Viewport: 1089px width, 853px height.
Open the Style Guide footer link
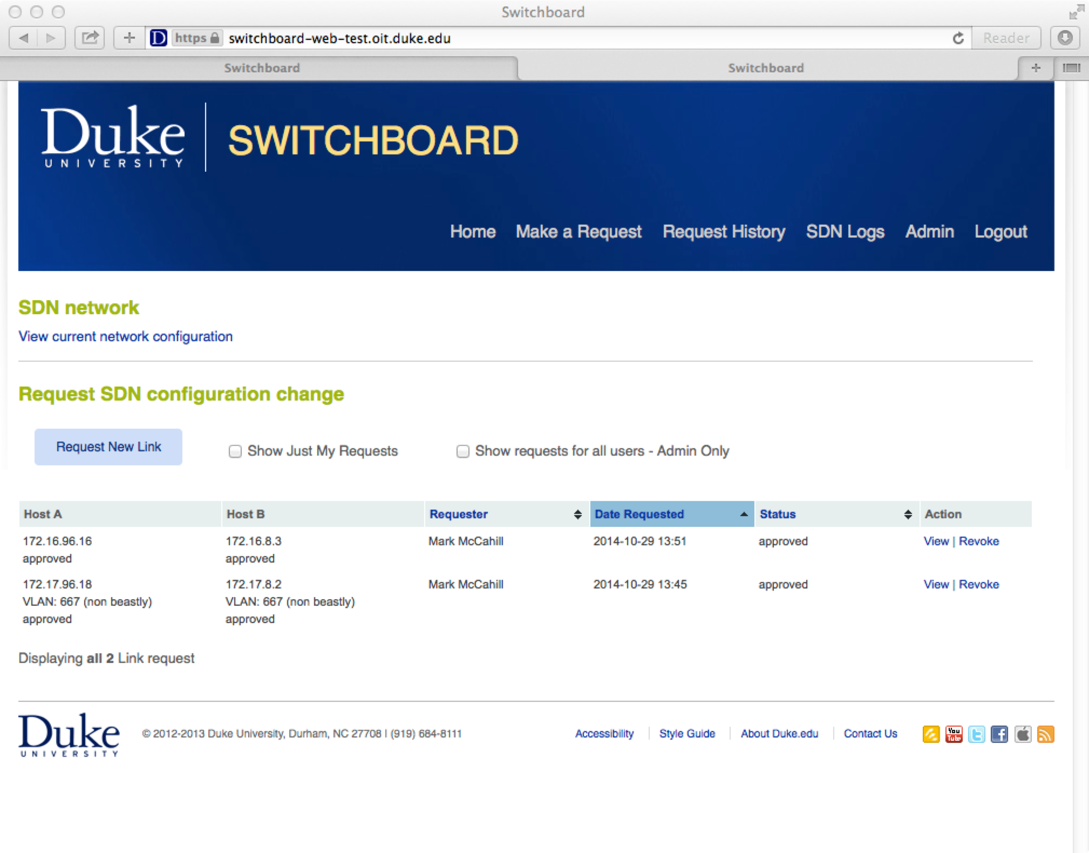coord(687,734)
